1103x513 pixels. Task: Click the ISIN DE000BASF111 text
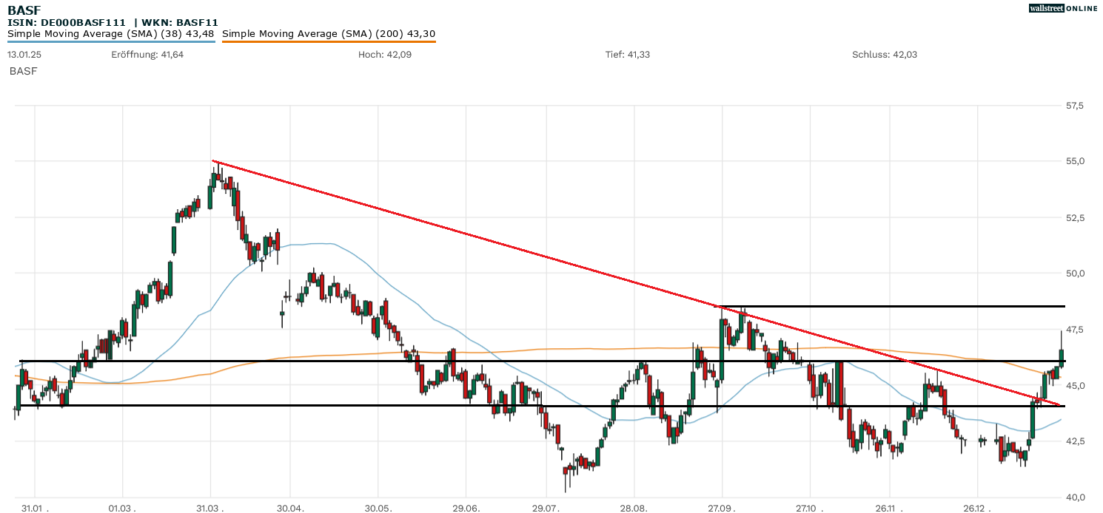pyautogui.click(x=67, y=22)
